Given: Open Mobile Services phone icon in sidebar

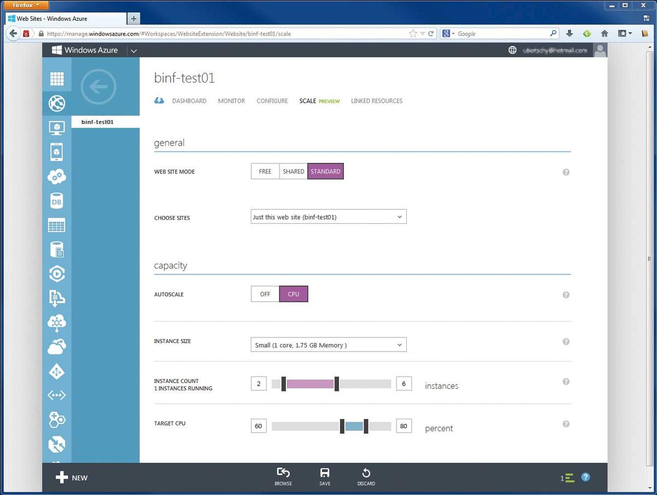Looking at the screenshot, I should (x=57, y=152).
